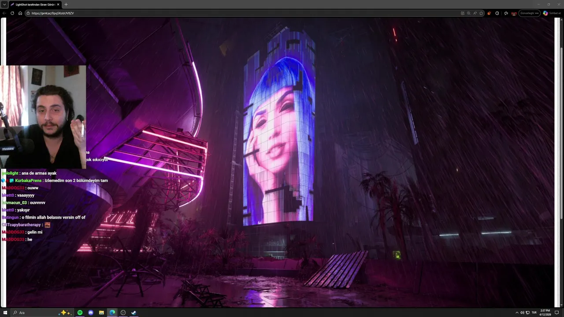This screenshot has height=317, width=564.
Task: Open the Windows Start menu
Action: pos(5,313)
